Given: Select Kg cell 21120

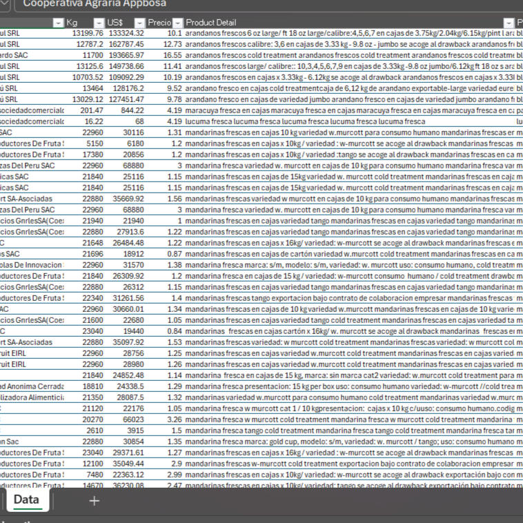Looking at the screenshot, I should 85,408.
